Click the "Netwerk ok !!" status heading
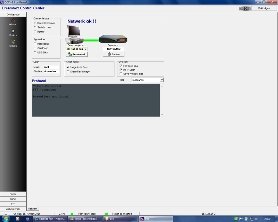 [x=82, y=21]
